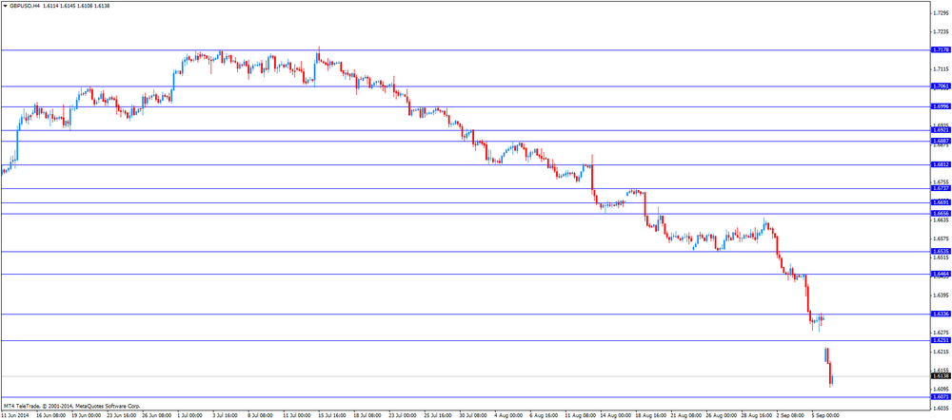Click the 5 Sep 00:00 time label

(x=827, y=416)
